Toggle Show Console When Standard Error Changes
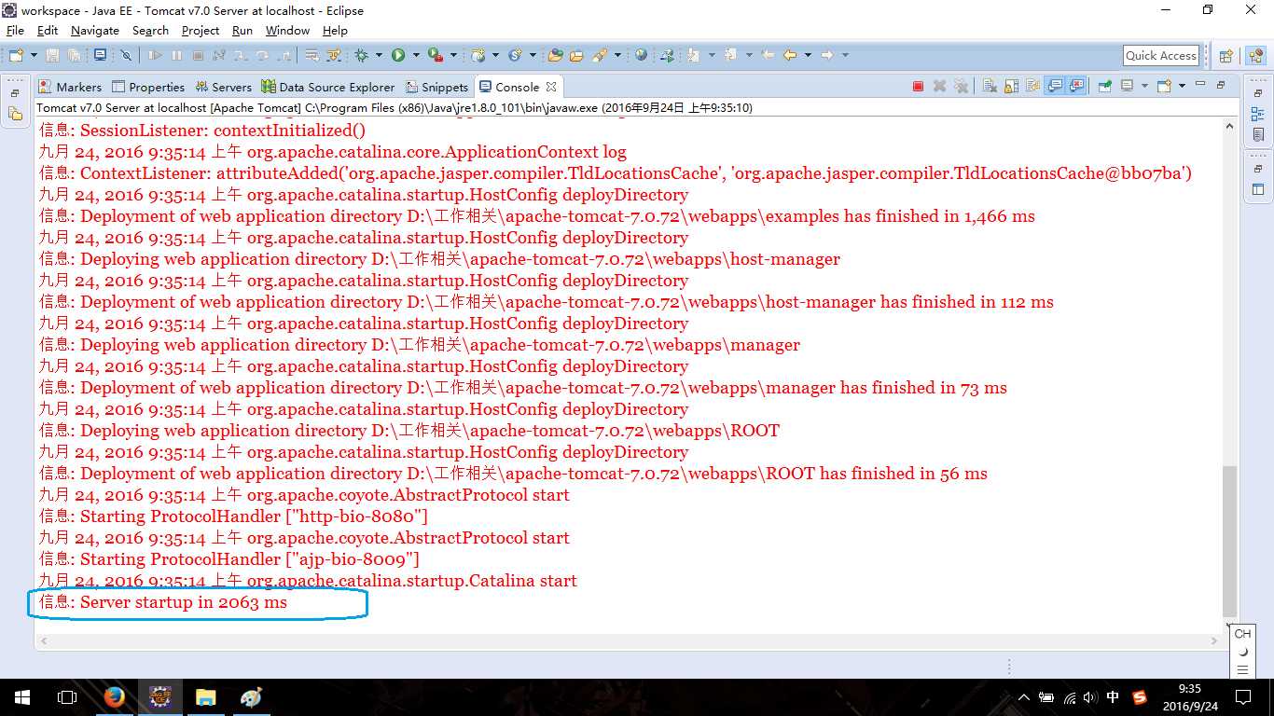Screen dimensions: 1274x716 (1075, 86)
